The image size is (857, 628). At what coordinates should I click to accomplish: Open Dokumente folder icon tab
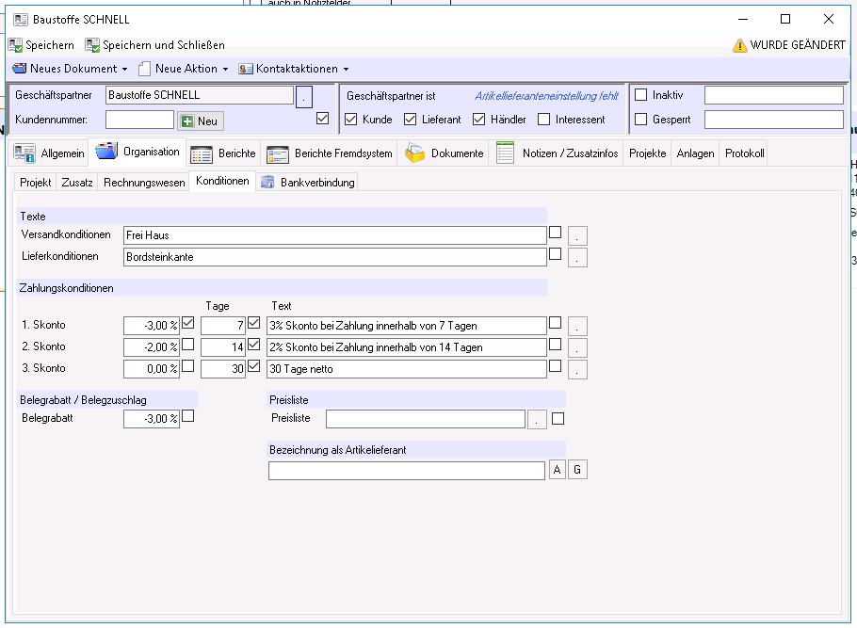coord(414,153)
